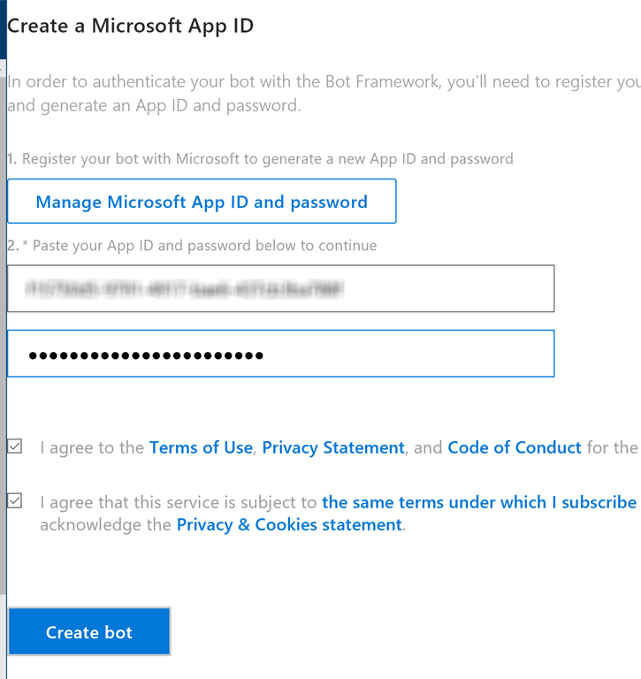Image resolution: width=641 pixels, height=679 pixels.
Task: Open the Code of Conduct link
Action: [x=515, y=447]
